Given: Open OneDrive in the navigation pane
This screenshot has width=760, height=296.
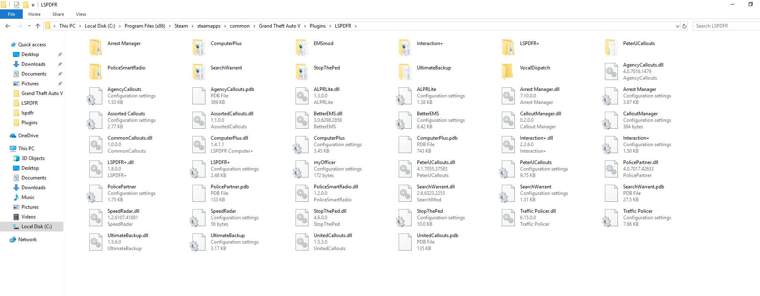Looking at the screenshot, I should 28,136.
